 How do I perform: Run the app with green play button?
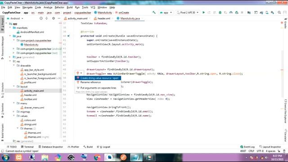pos(203,13)
